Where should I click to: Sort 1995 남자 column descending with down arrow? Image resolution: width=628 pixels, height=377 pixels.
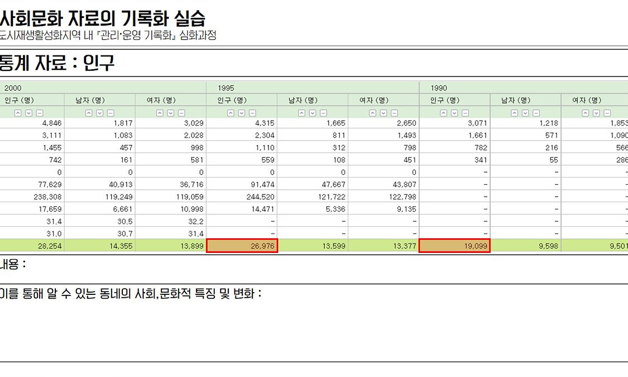[x=313, y=113]
